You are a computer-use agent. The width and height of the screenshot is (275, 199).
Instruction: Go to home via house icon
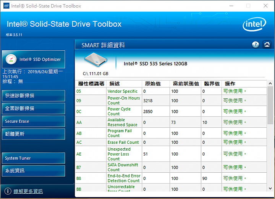[267, 45]
